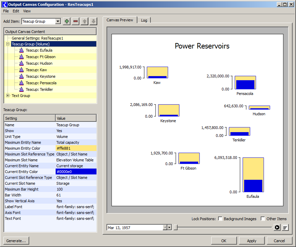Image resolution: width=296 pixels, height=247 pixels.
Task: Click the Kaw teacup bar in preview
Action: tap(157, 73)
